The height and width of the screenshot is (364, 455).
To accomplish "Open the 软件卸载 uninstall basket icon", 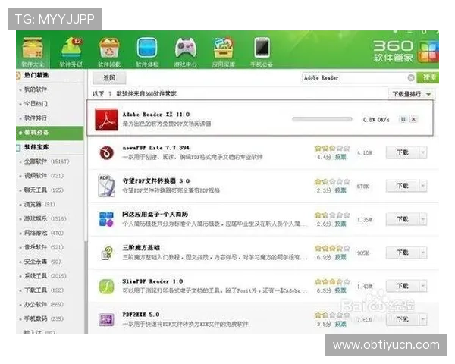I will click(109, 52).
